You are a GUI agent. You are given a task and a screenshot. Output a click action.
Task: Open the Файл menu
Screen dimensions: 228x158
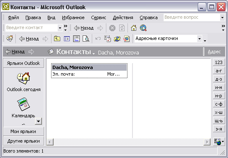[13, 17]
